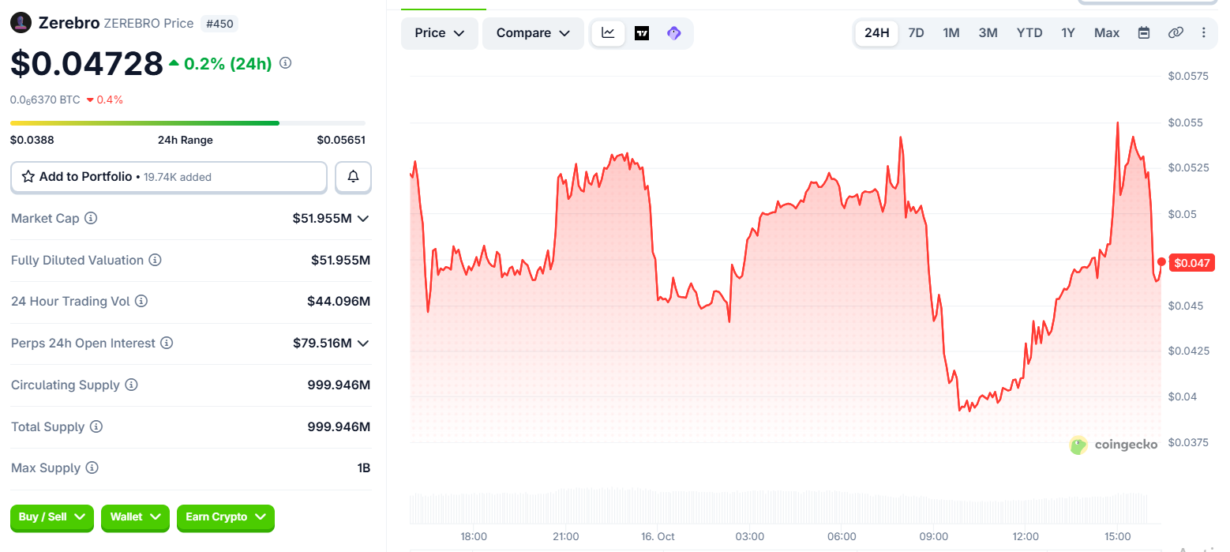Image resolution: width=1230 pixels, height=552 pixels.
Task: Show Perps 24h Open Interest info icon
Action: (x=167, y=343)
